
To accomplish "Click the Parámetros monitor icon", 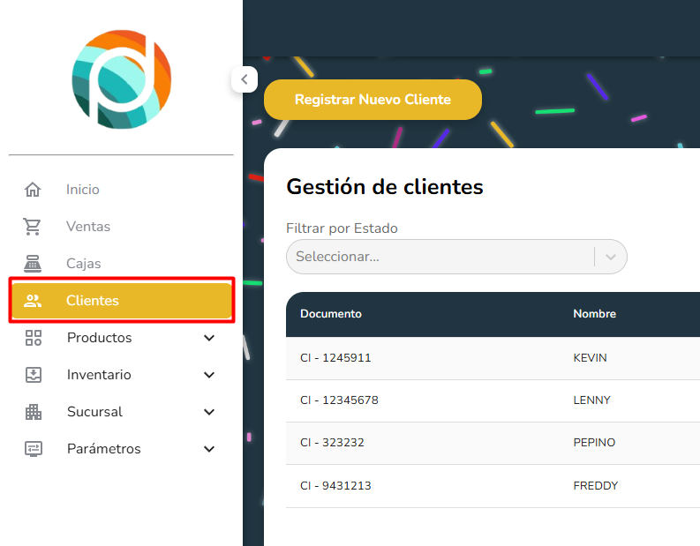I will click(34, 449).
